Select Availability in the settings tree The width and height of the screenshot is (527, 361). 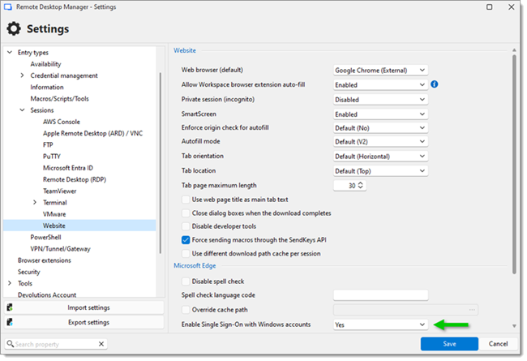click(45, 64)
